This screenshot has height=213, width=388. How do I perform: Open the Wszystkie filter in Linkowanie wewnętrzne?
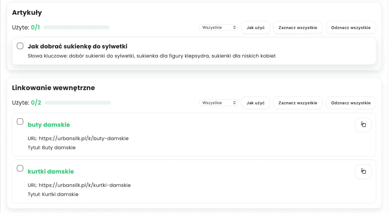pyautogui.click(x=218, y=103)
